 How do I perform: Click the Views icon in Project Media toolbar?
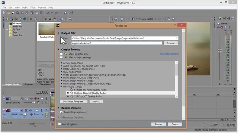click(61, 19)
